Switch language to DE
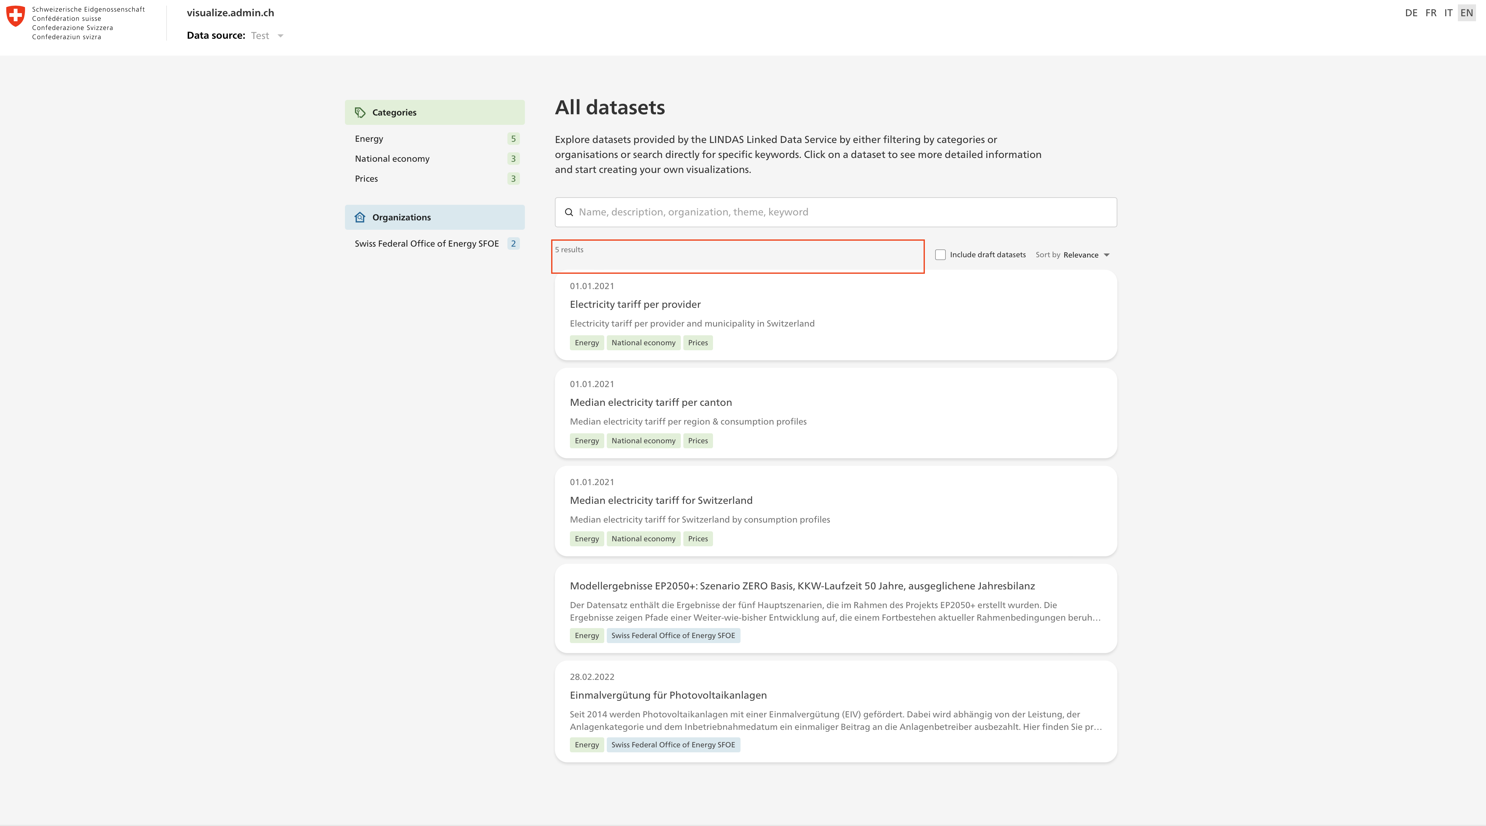The image size is (1486, 826). 1412,12
